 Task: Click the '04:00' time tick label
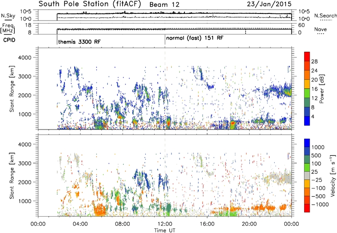coord(80,224)
